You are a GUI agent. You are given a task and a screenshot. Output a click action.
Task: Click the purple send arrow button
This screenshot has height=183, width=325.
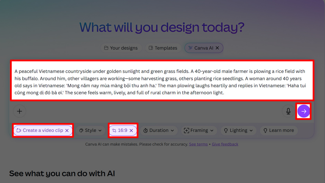coord(304,111)
